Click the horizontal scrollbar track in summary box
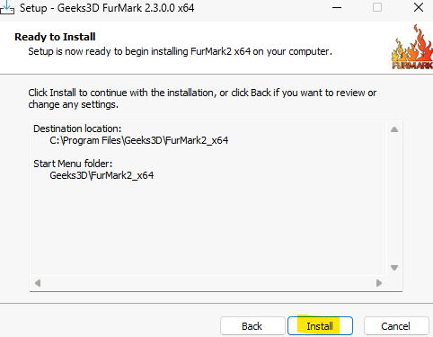Image resolution: width=433 pixels, height=337 pixels. point(208,283)
